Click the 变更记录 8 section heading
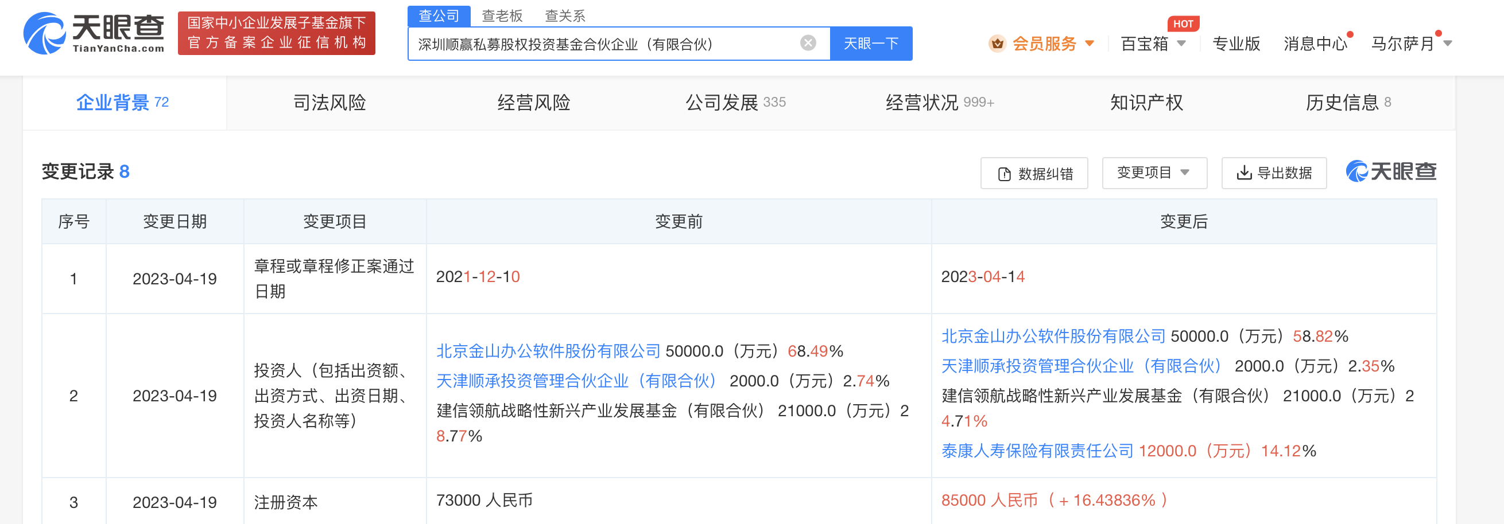Viewport: 1504px width, 524px height. [85, 172]
